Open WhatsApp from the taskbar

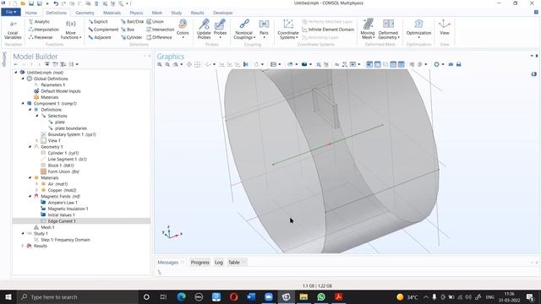(321, 296)
